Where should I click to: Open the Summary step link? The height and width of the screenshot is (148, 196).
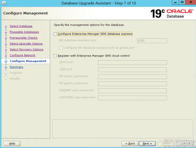click(17, 67)
